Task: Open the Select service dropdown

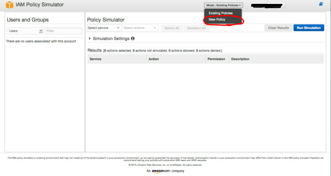Action: (104, 28)
